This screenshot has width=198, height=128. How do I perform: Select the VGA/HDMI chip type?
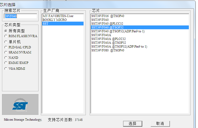pos(6,68)
